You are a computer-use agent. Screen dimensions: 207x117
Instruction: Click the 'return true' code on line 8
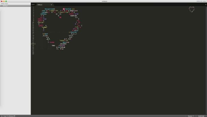(42, 19)
